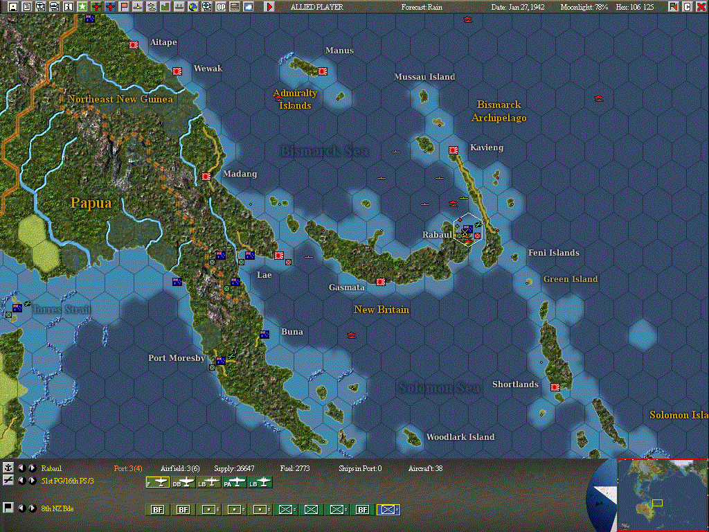Click the Japanese base marker at Kavieng

(x=454, y=150)
